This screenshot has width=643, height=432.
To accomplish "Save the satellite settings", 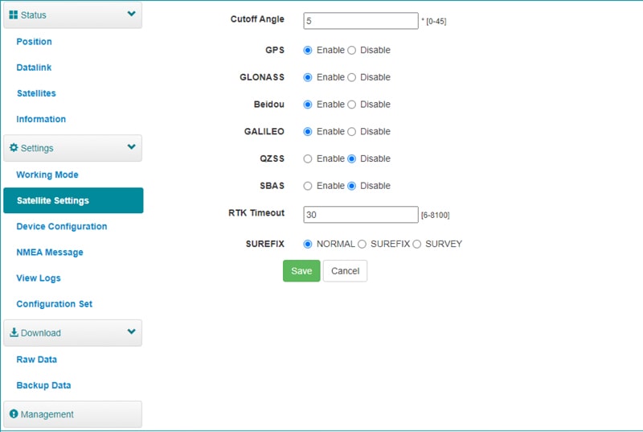I will coord(301,271).
